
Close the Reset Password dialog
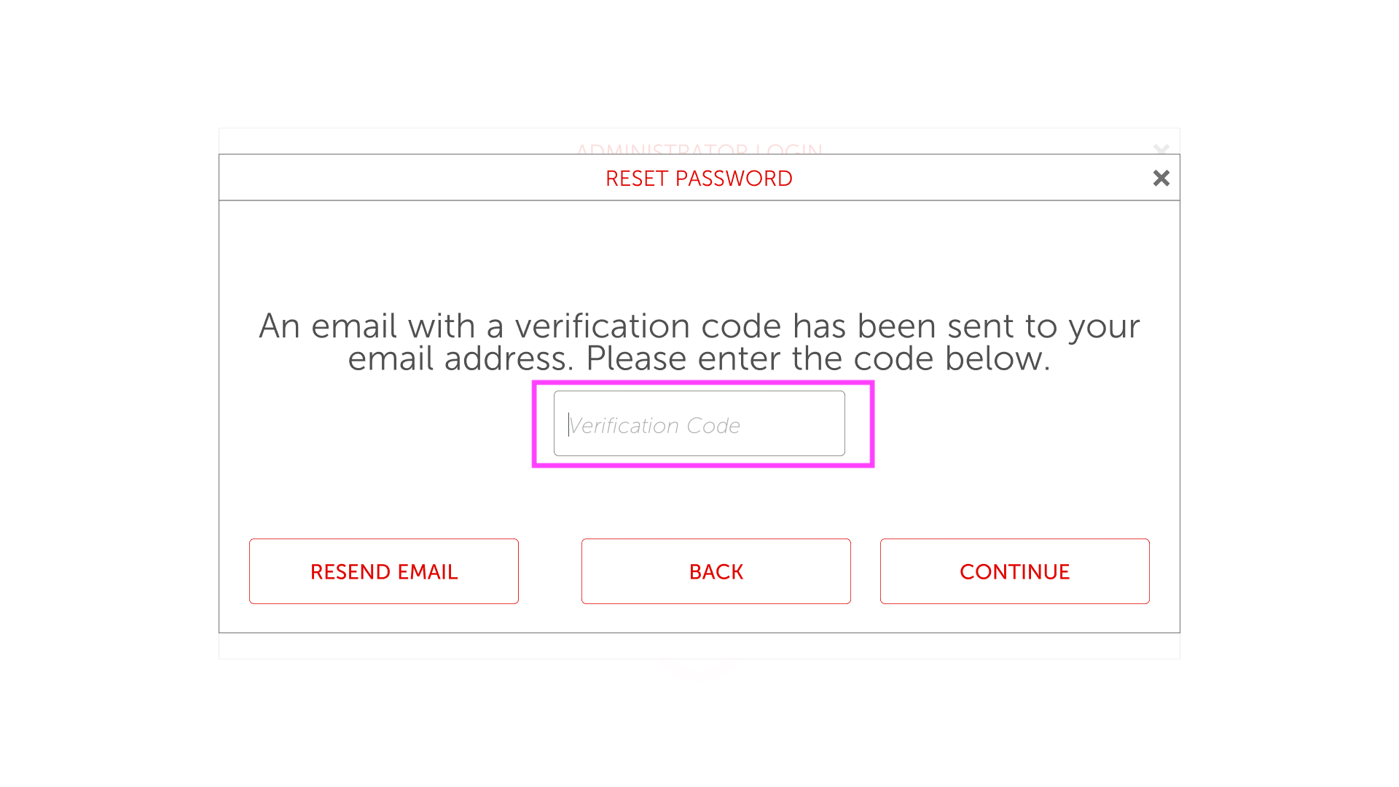pyautogui.click(x=1161, y=178)
